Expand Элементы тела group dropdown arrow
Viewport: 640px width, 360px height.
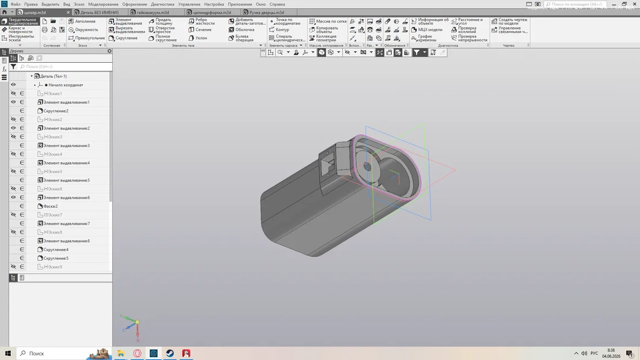[260, 46]
